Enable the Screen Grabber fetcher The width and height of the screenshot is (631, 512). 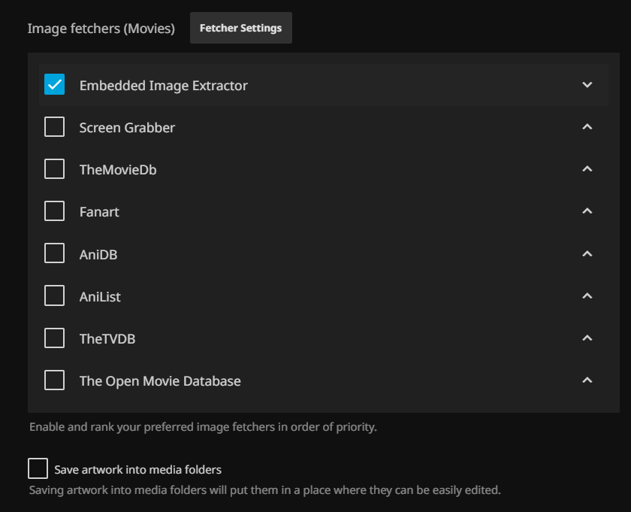click(x=54, y=127)
